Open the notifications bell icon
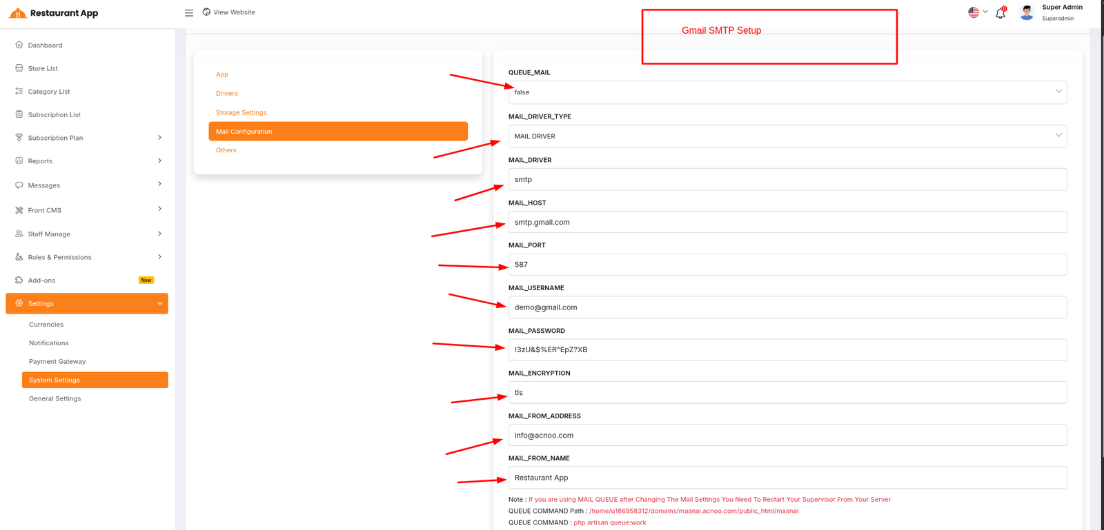This screenshot has width=1104, height=530. [x=1000, y=13]
